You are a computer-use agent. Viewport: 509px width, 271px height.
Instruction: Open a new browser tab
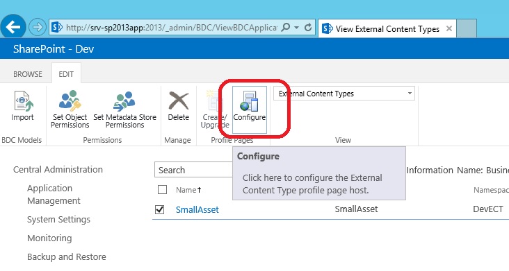pyautogui.click(x=467, y=28)
